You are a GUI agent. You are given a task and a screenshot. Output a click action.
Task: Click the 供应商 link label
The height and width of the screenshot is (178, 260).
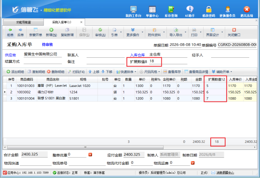click(x=10, y=55)
